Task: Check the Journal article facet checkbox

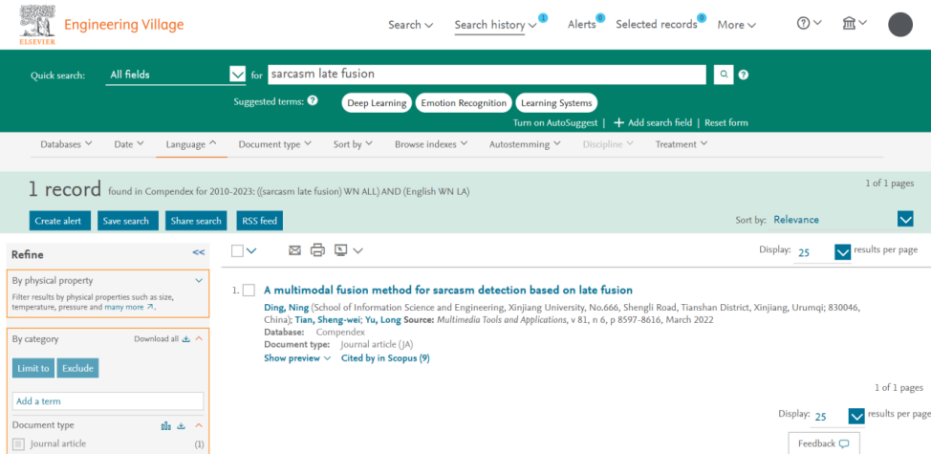Action: (x=19, y=443)
